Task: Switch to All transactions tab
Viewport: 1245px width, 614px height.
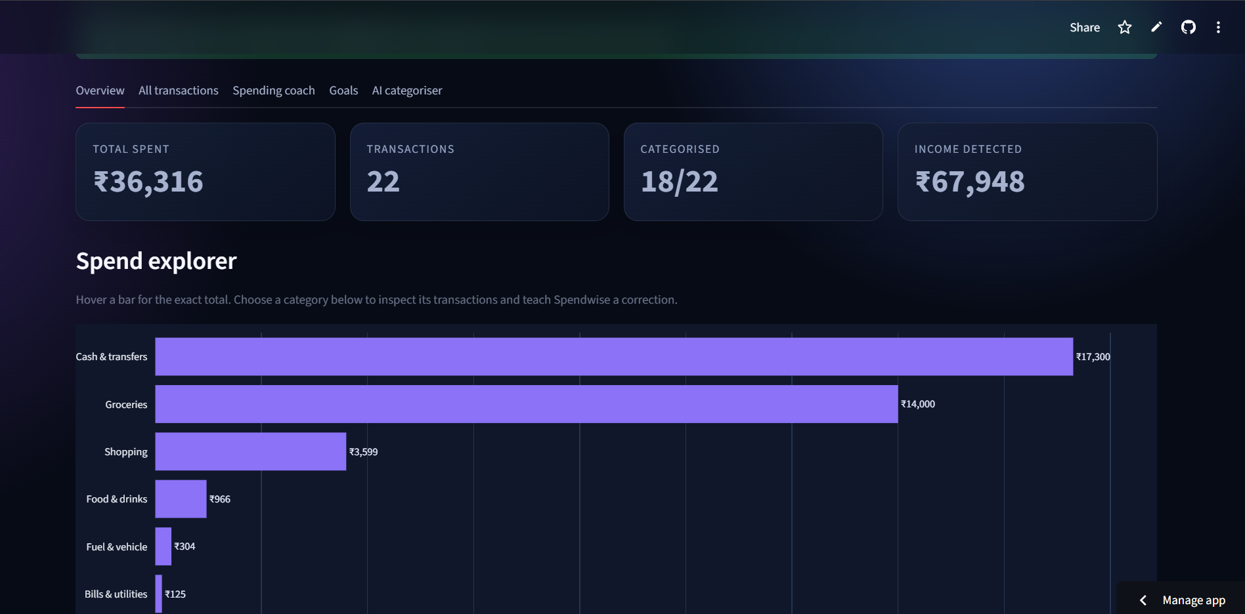Action: tap(179, 91)
